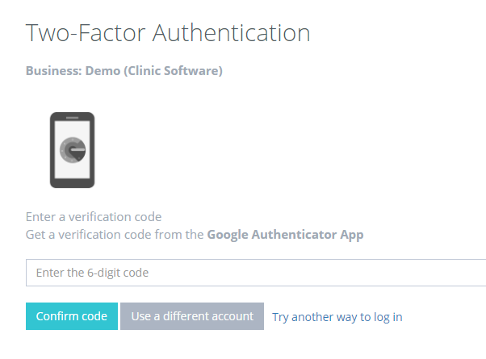Click the "Enter the 6-digit code" placeholder text
Image resolution: width=486 pixels, height=359 pixels.
click(x=92, y=273)
